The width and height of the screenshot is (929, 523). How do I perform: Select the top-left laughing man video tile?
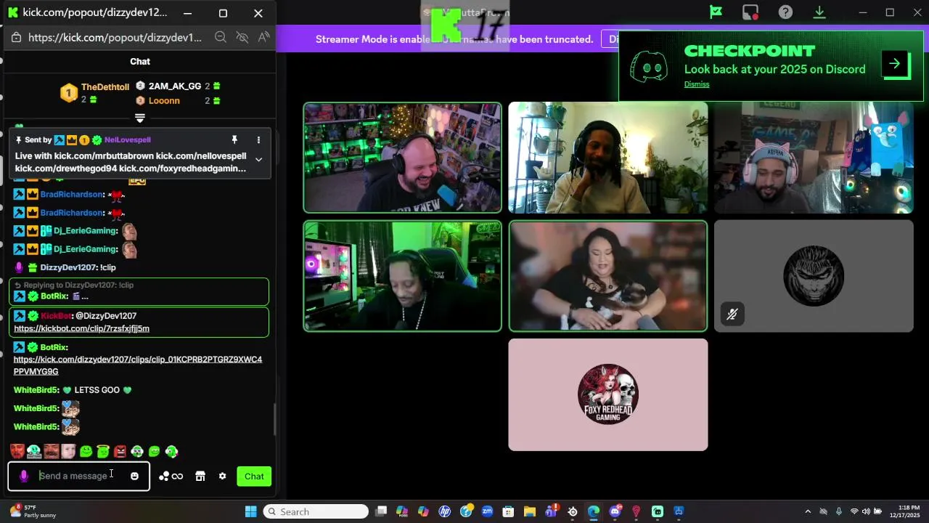pyautogui.click(x=402, y=158)
